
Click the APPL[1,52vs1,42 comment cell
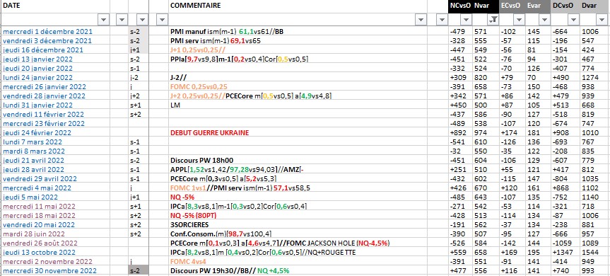298,169
